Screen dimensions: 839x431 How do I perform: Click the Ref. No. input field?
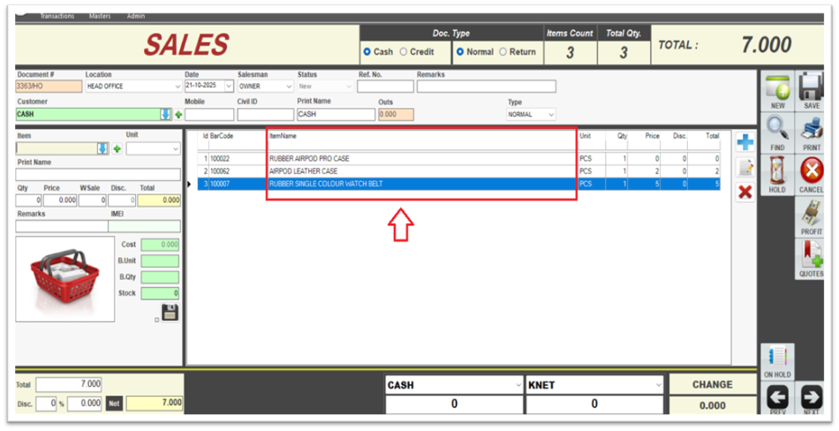(385, 87)
